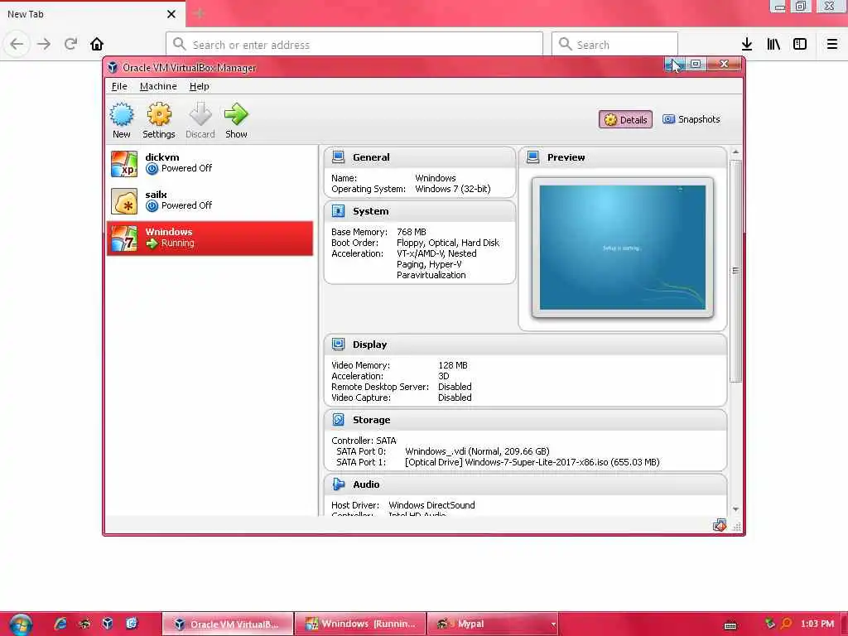Open the File menu
The width and height of the screenshot is (848, 636).
(119, 86)
